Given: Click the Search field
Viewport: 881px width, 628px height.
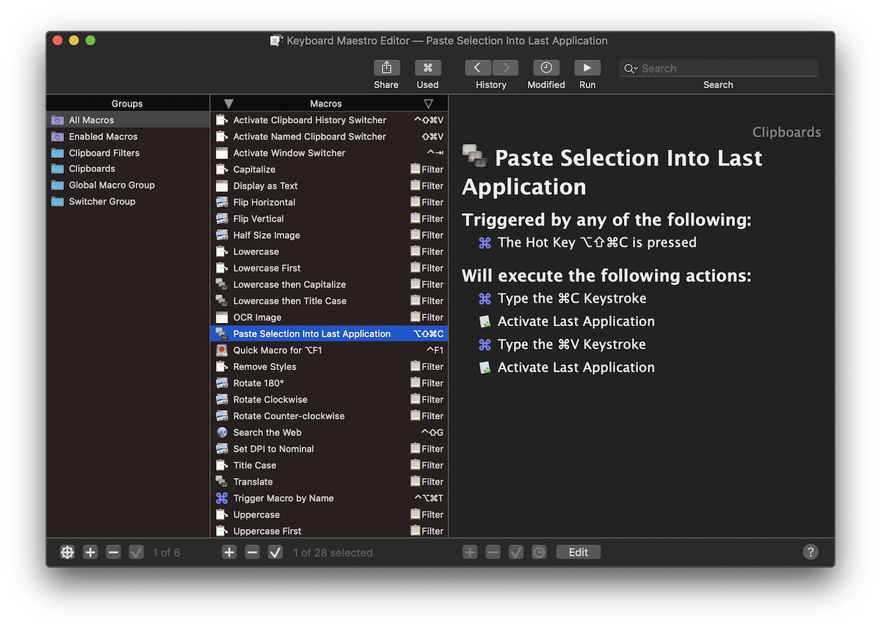Looking at the screenshot, I should coord(718,68).
